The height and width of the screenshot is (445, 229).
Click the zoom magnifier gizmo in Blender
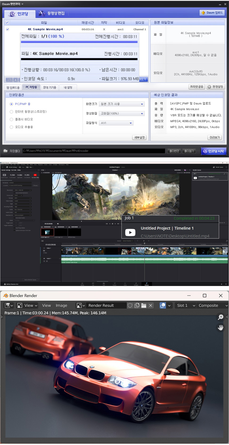(x=221, y=317)
